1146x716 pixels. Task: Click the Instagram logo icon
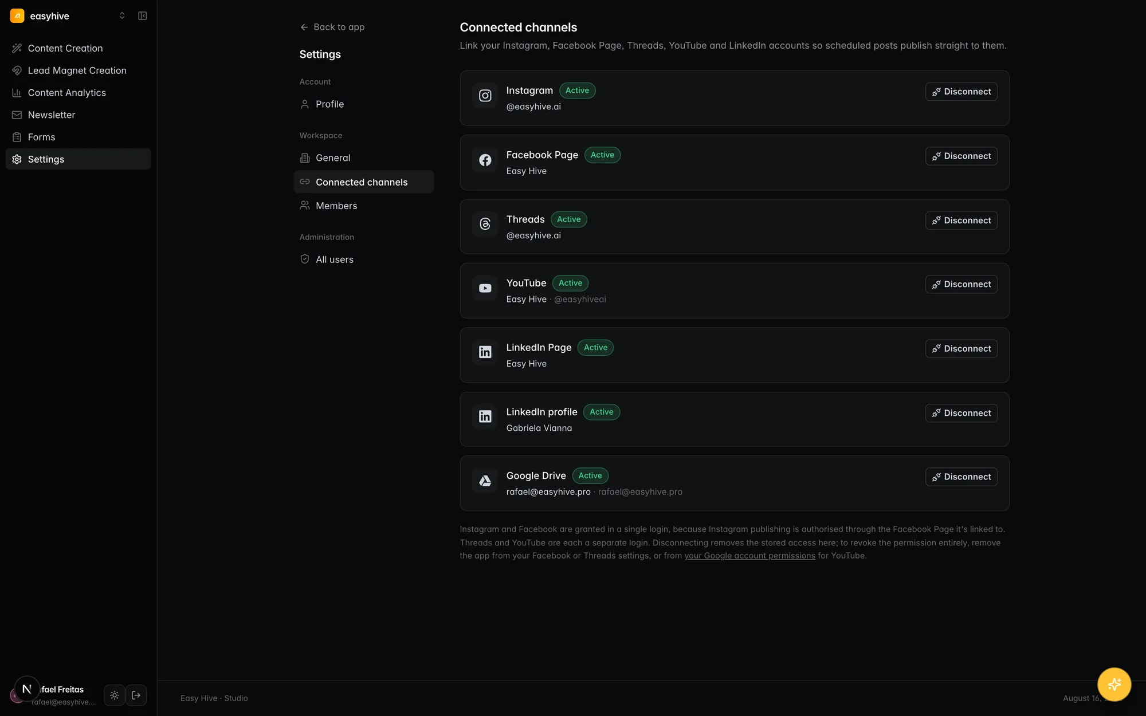pyautogui.click(x=485, y=96)
